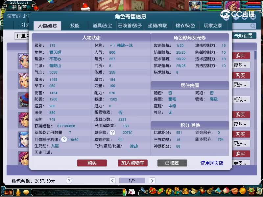
Task: Click the orange chat bubble icon
Action: tap(26, 192)
